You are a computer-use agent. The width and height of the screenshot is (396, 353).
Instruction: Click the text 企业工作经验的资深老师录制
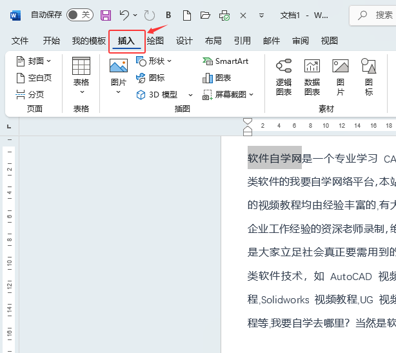pos(316,229)
